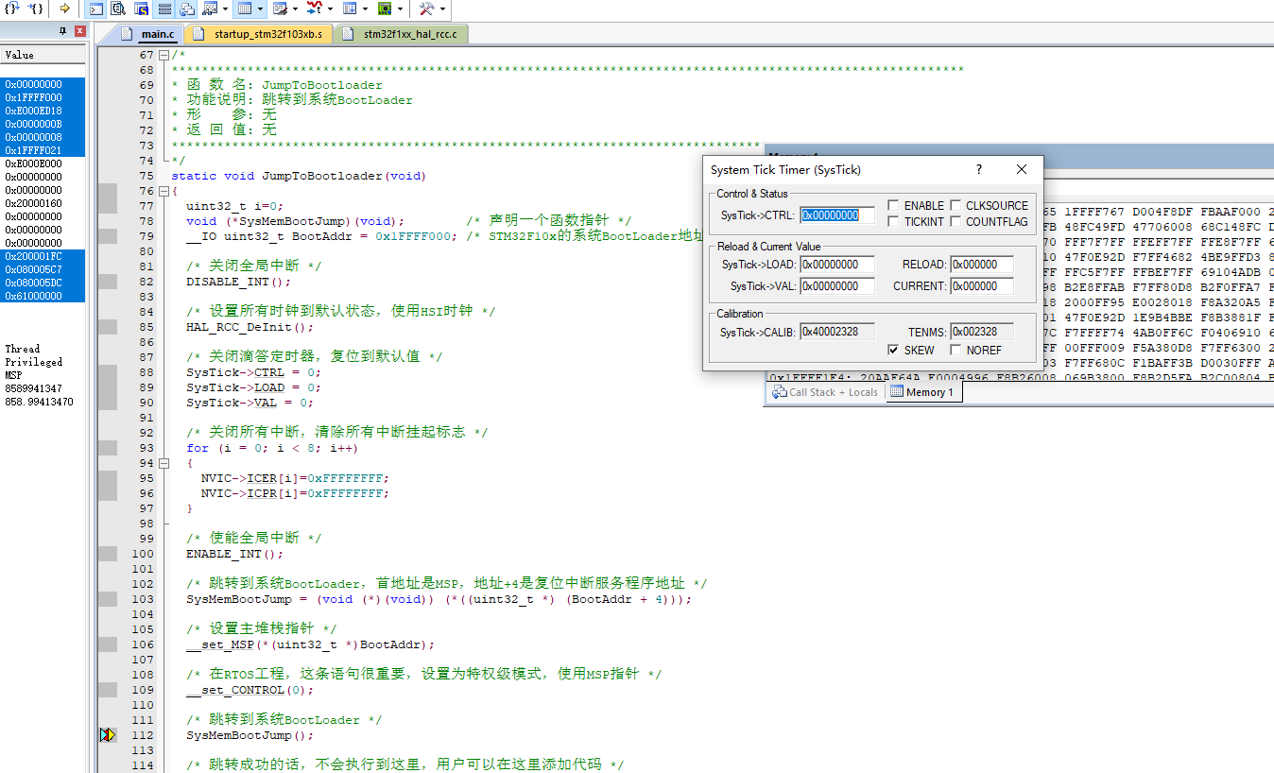
Task: Collapse the comment block fold at line 67
Action: coord(164,55)
